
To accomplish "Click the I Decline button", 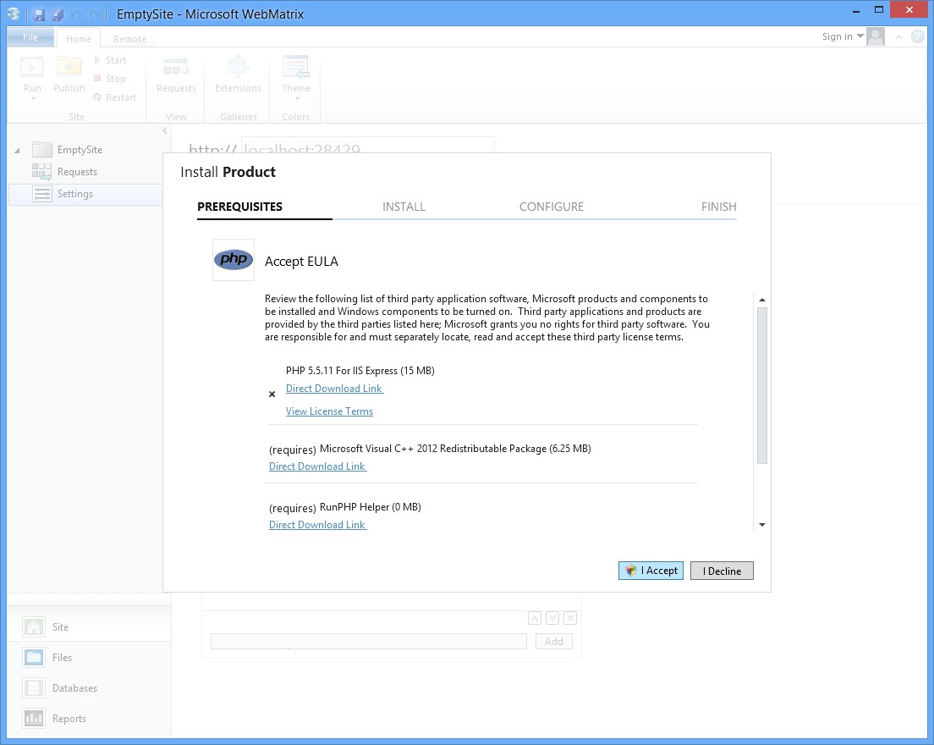I will pos(722,571).
